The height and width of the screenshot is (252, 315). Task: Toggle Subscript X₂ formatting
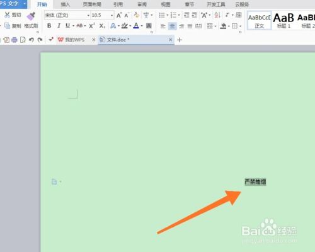point(102,26)
